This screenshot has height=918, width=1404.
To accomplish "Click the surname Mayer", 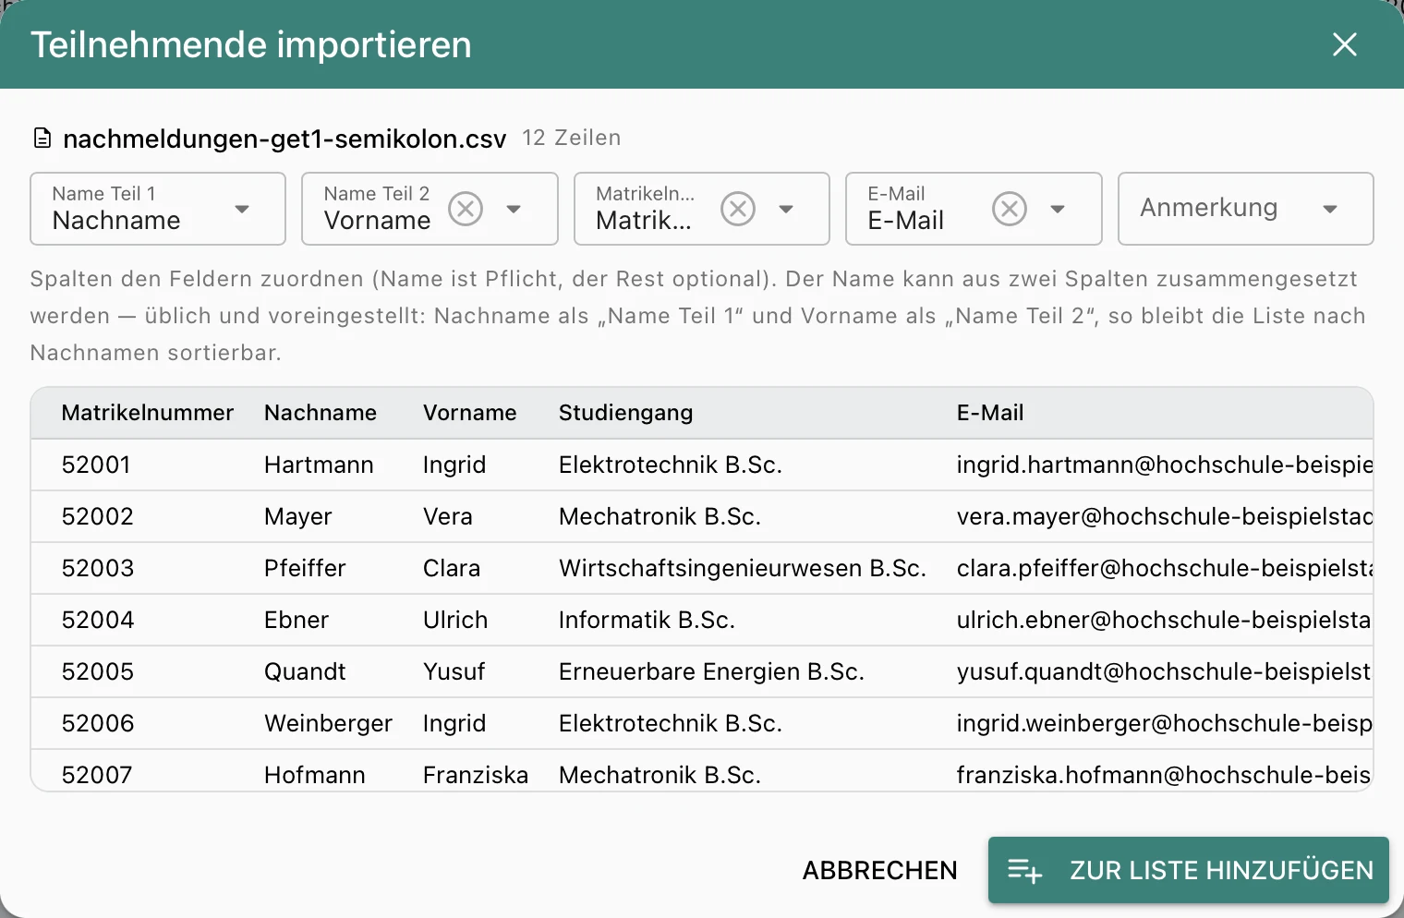I will pos(297,516).
